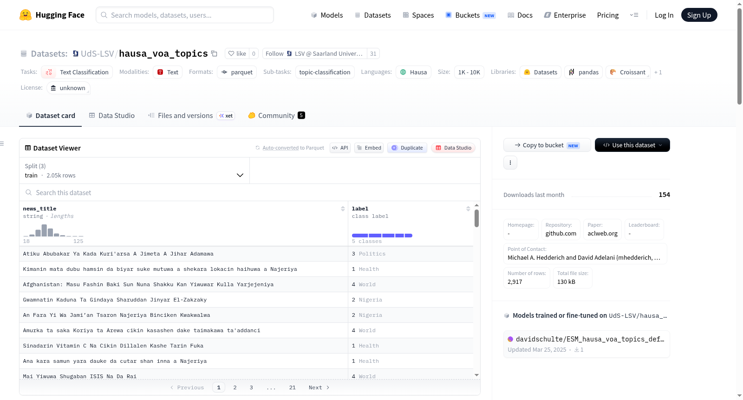Viewport: 743px width, 400px height.
Task: Open the Models nav item
Action: (x=327, y=15)
